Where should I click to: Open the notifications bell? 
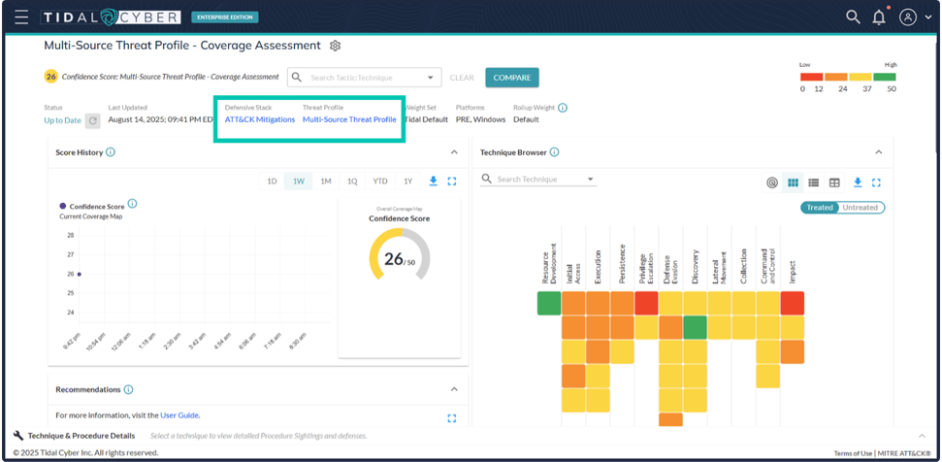(879, 16)
